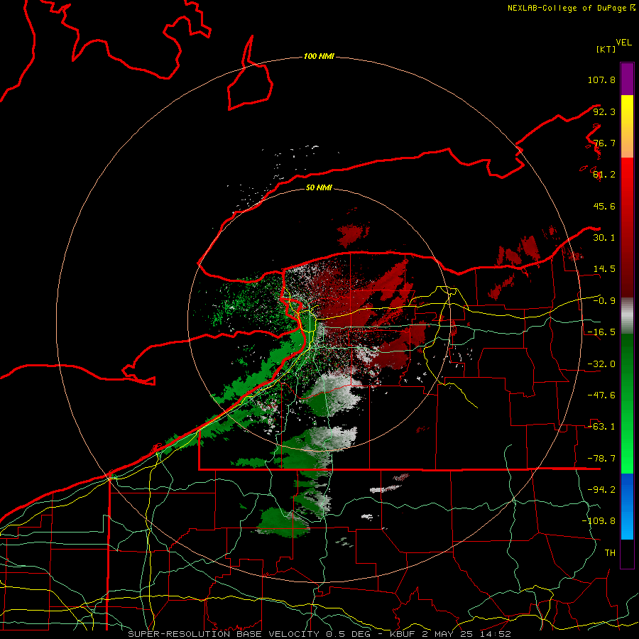Image resolution: width=639 pixels, height=639 pixels.
Task: Click the 107.8 velocity scale value
Action: pos(601,80)
